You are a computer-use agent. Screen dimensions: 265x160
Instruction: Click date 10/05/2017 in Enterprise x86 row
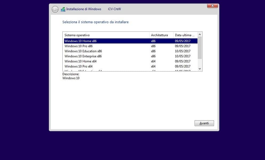(183, 56)
